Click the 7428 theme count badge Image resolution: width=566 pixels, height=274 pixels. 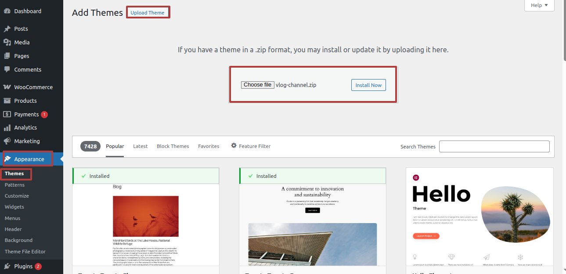pyautogui.click(x=90, y=147)
